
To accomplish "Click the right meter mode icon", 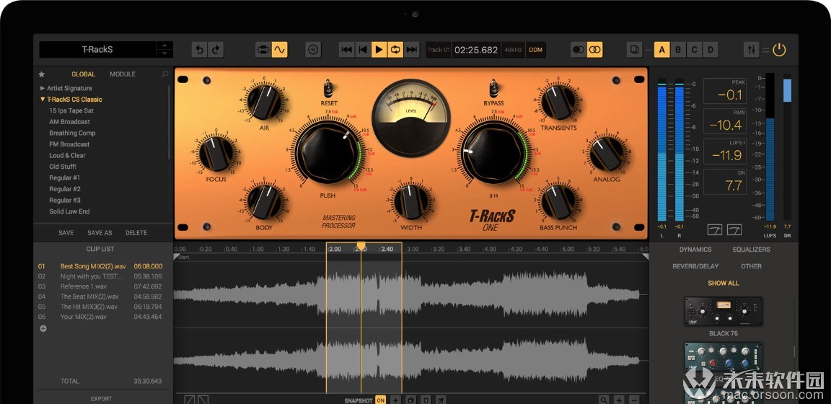I will (734, 229).
